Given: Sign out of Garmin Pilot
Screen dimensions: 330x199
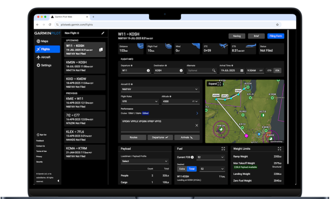Looking at the screenshot, I should 42,135.
